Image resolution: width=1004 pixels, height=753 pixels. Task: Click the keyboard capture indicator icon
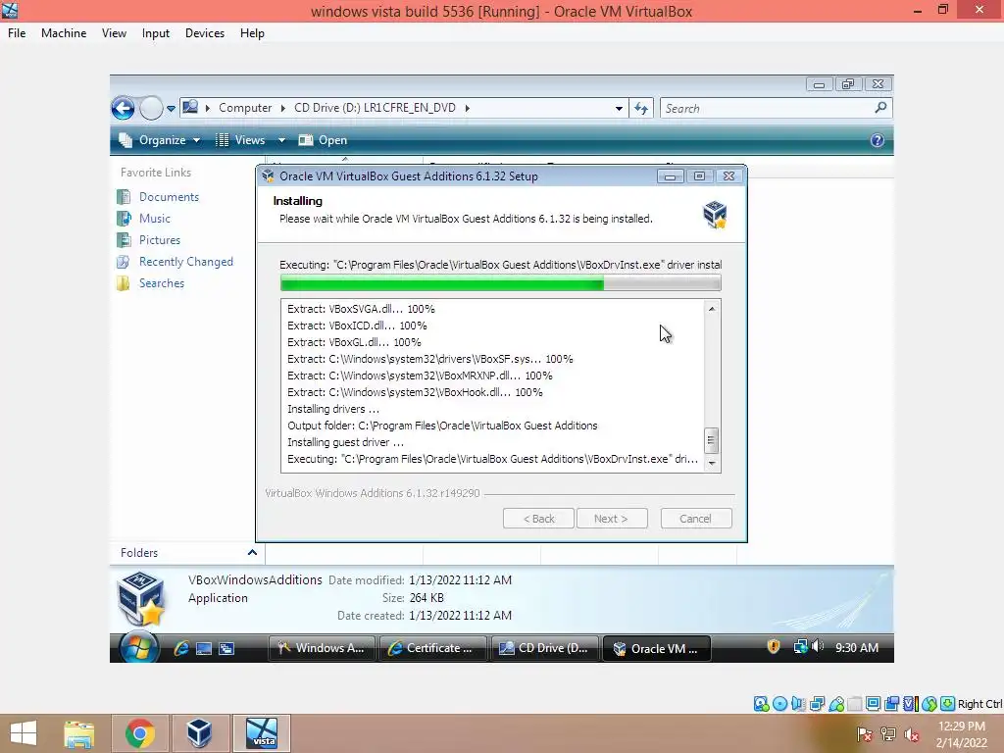pos(948,704)
